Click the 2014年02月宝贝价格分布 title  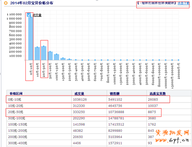click(x=31, y=3)
